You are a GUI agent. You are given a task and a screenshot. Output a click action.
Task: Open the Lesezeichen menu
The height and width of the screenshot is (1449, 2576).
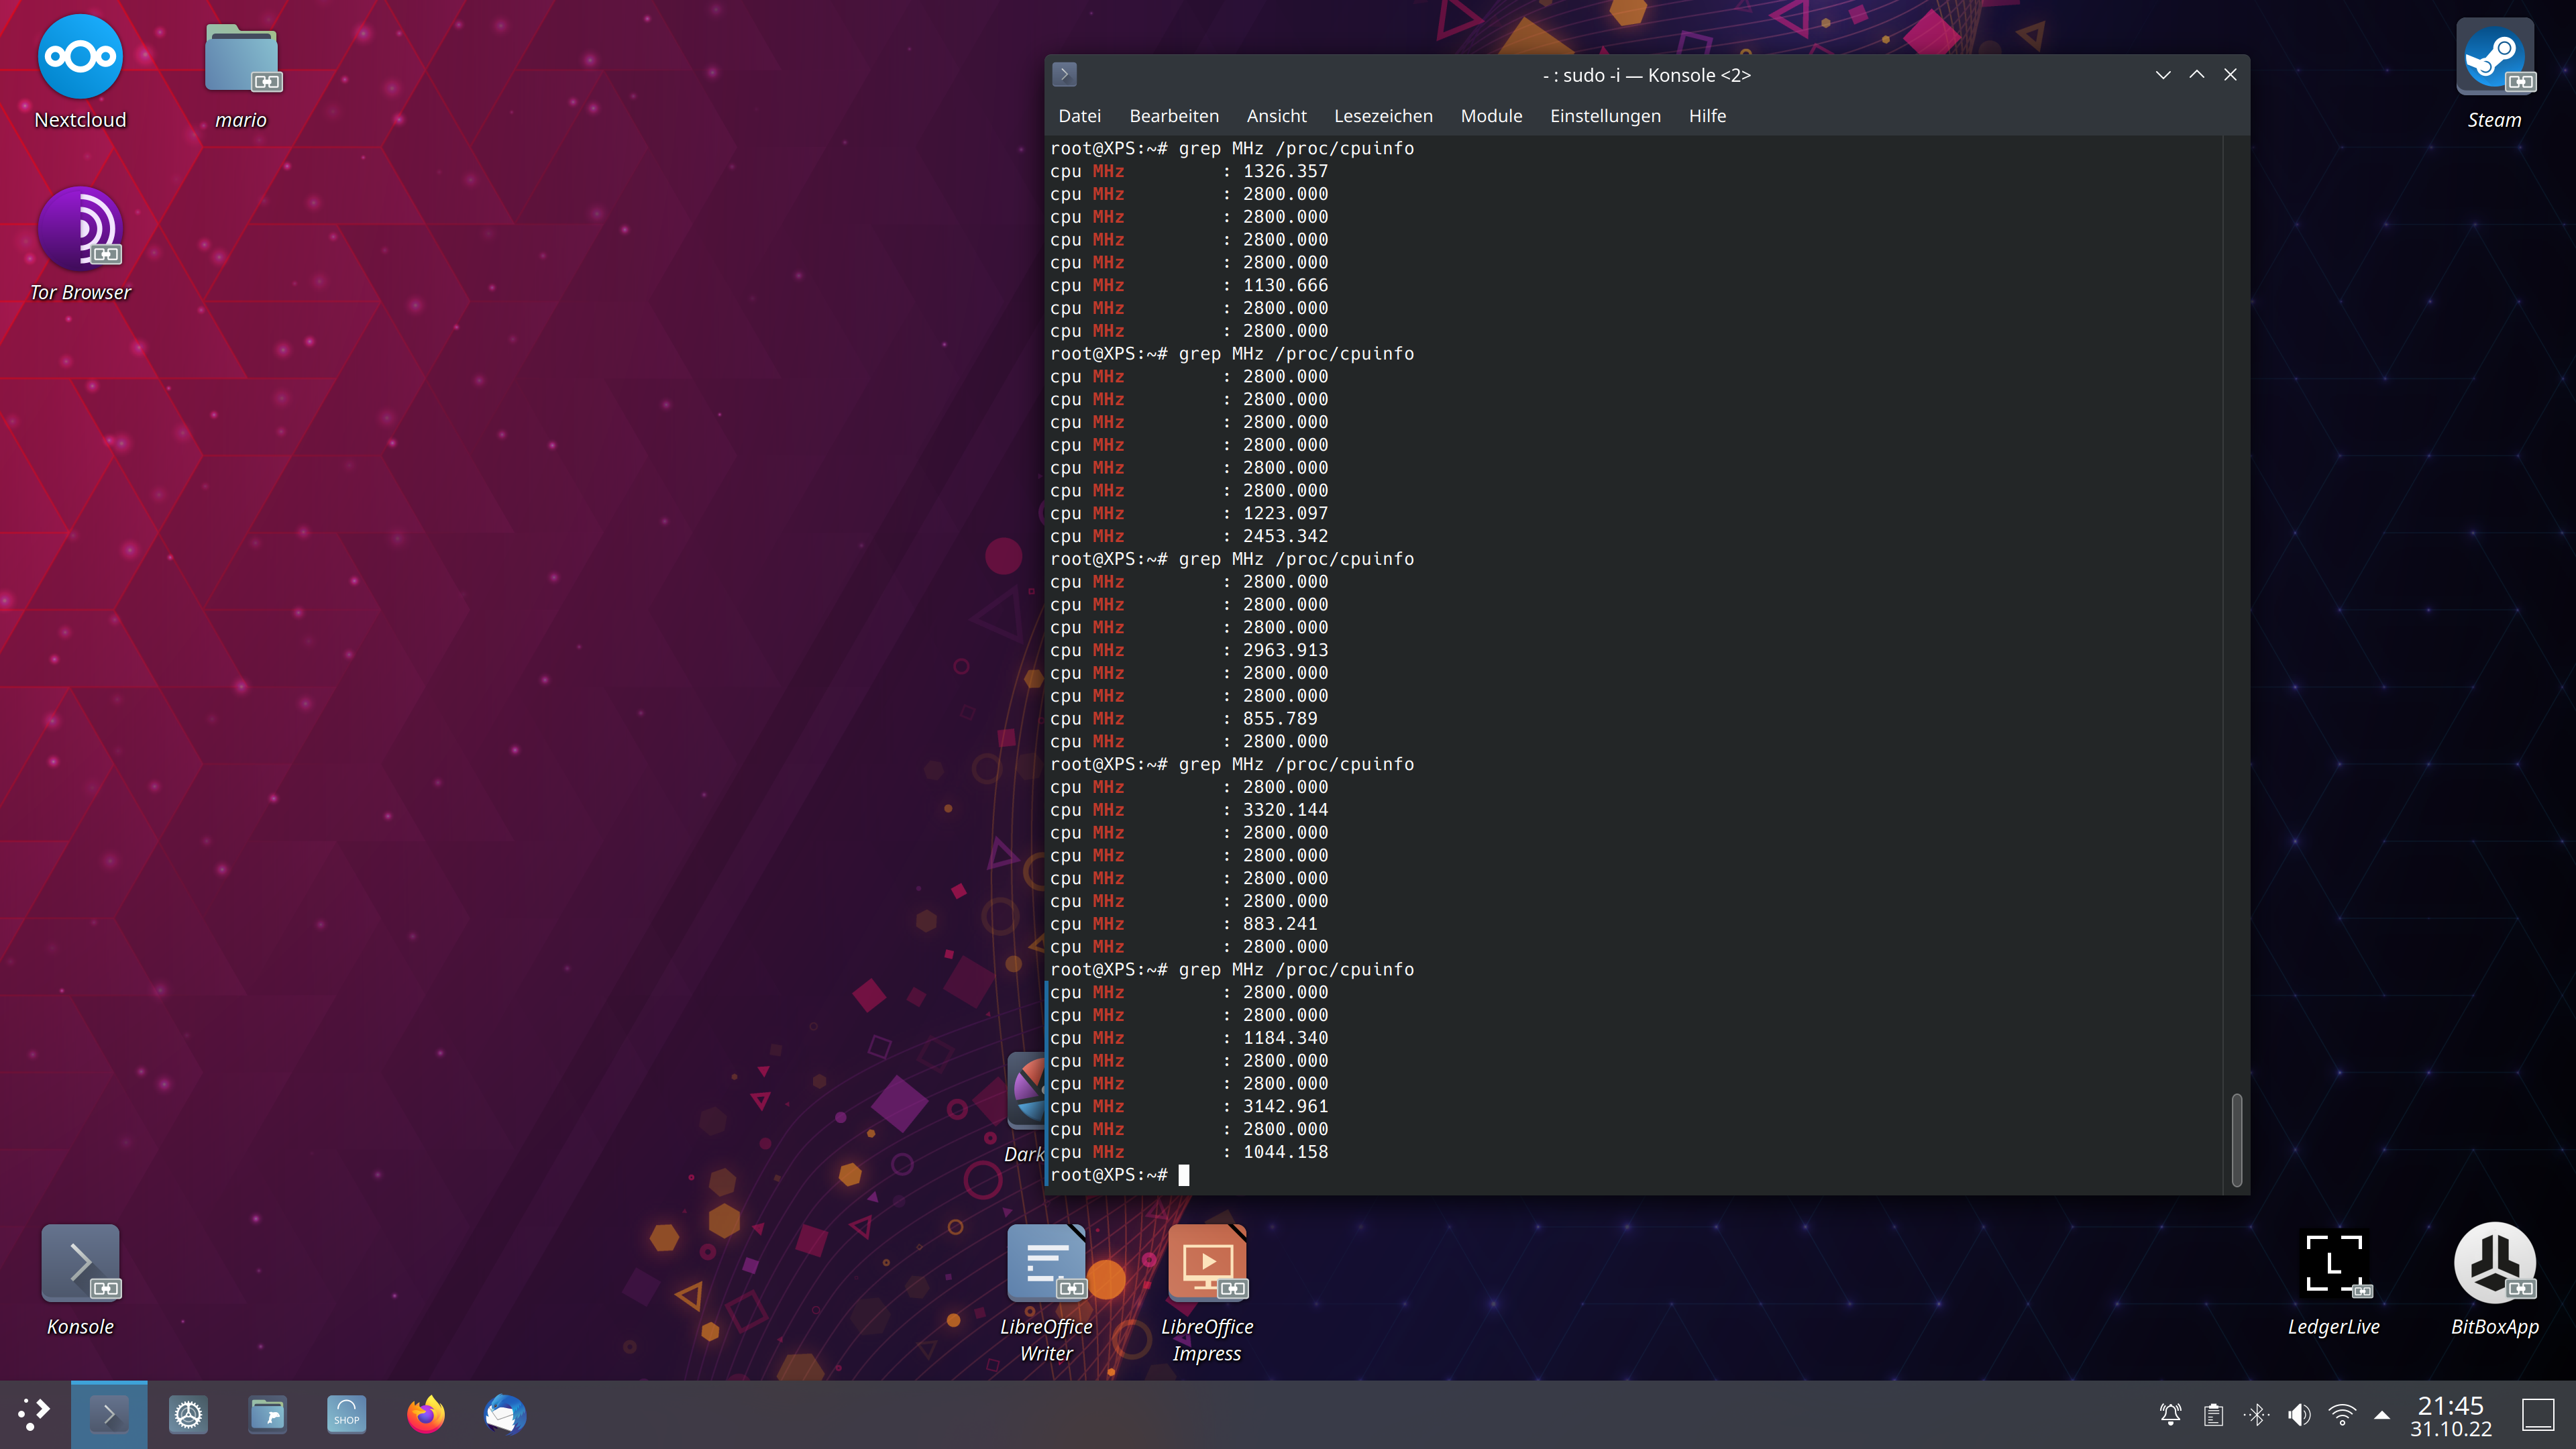[1382, 116]
